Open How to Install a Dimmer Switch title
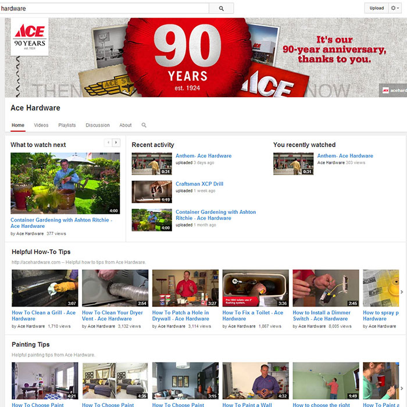Viewport: 407px width, 407px height. 322,316
